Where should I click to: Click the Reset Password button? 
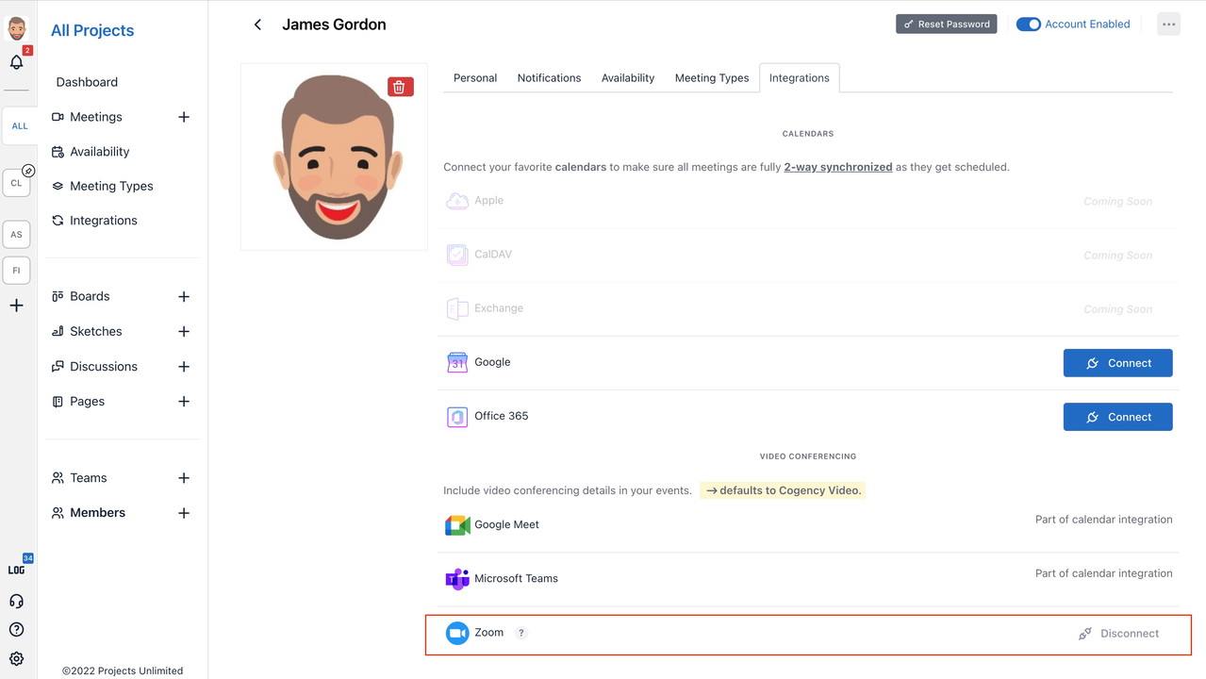pyautogui.click(x=946, y=25)
